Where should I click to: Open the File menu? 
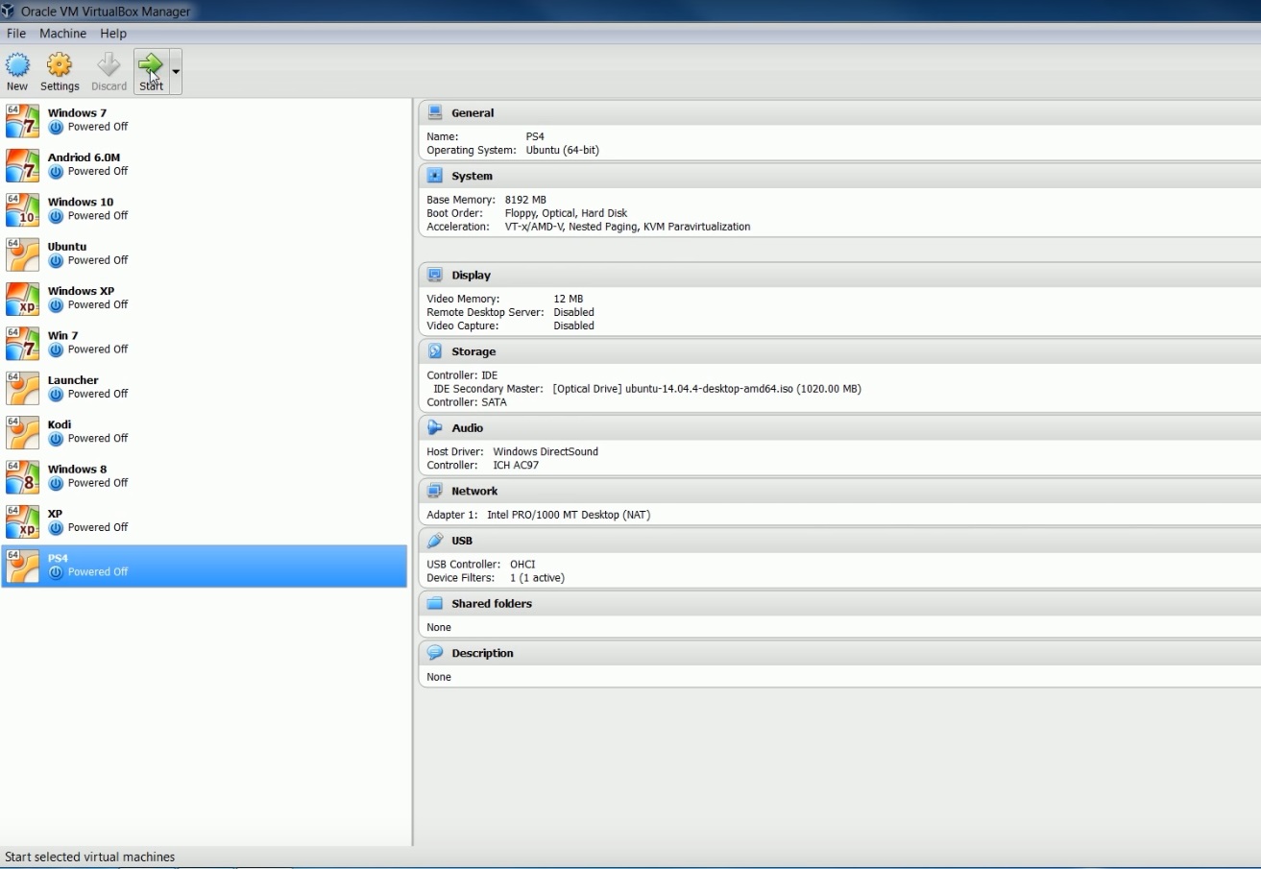click(16, 34)
